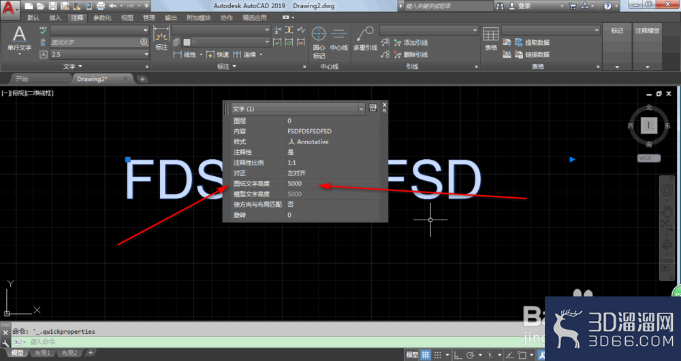This screenshot has height=361, width=681.
Task: Toggle Ortho mode in status bar
Action: click(458, 355)
